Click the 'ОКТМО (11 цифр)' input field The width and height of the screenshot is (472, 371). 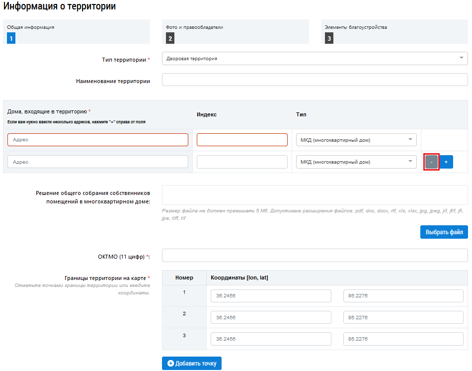315,256
